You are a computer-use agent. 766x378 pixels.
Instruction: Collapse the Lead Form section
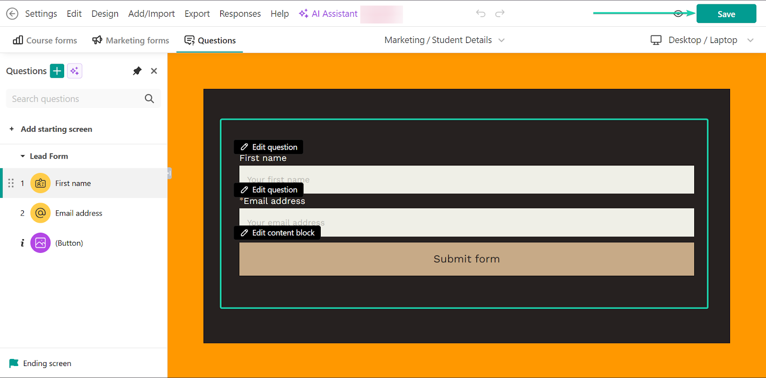23,156
